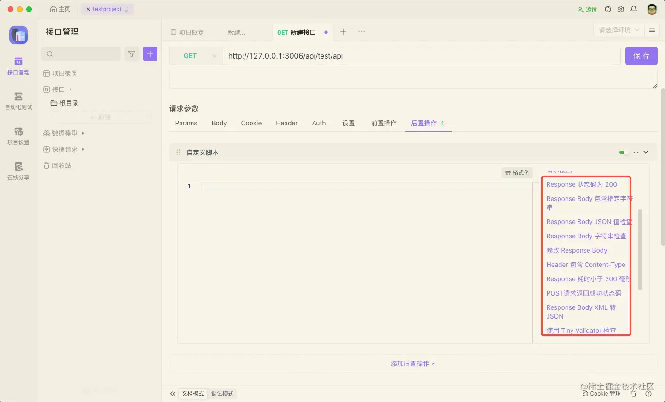Switch to the 前置操作 tab
Viewport: 665px width, 402px height.
[384, 123]
